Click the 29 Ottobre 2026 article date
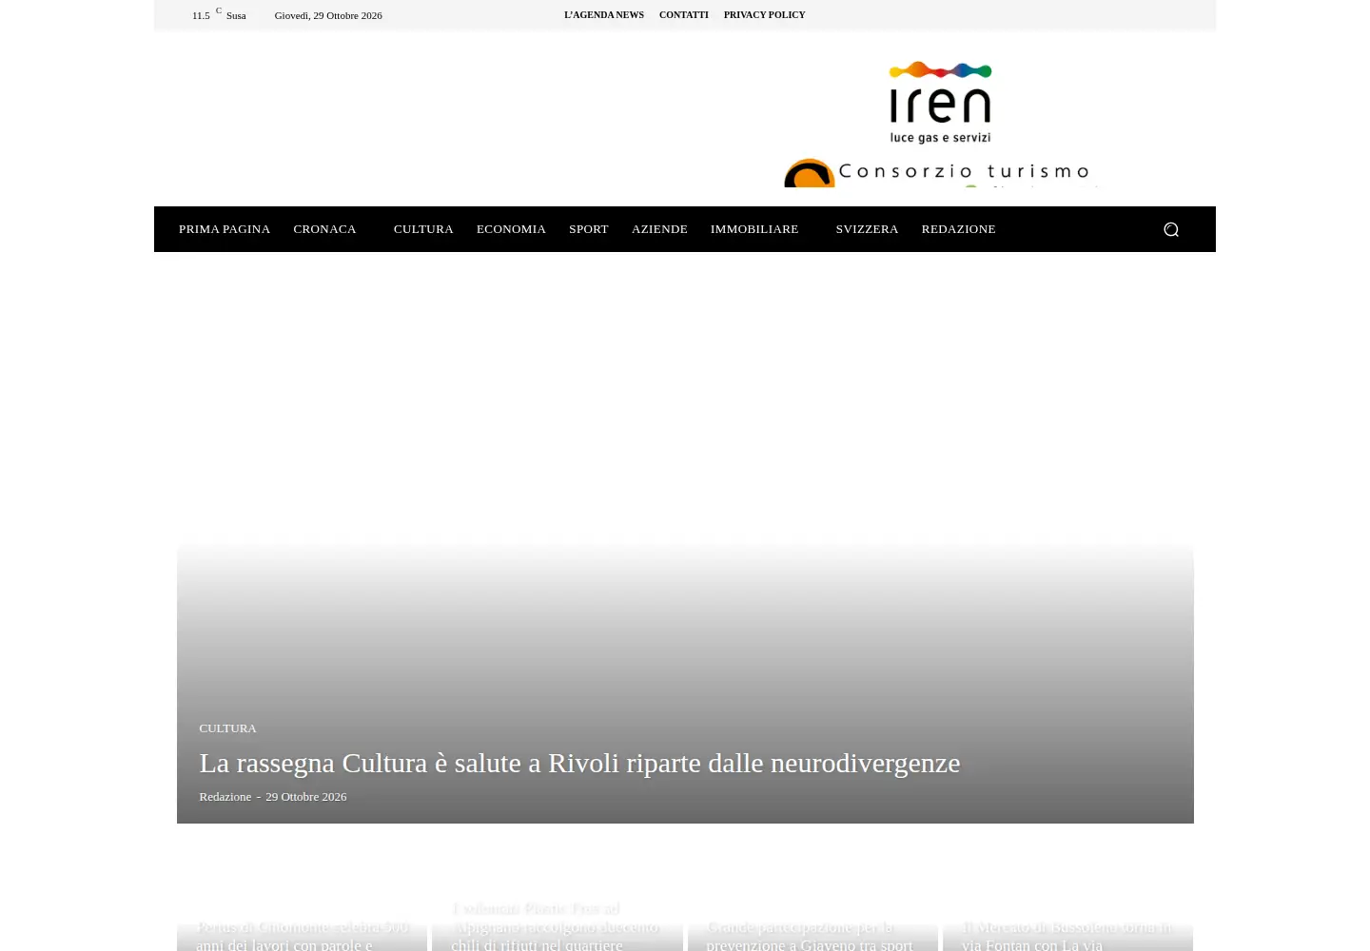This screenshot has width=1370, height=951. coord(305,797)
